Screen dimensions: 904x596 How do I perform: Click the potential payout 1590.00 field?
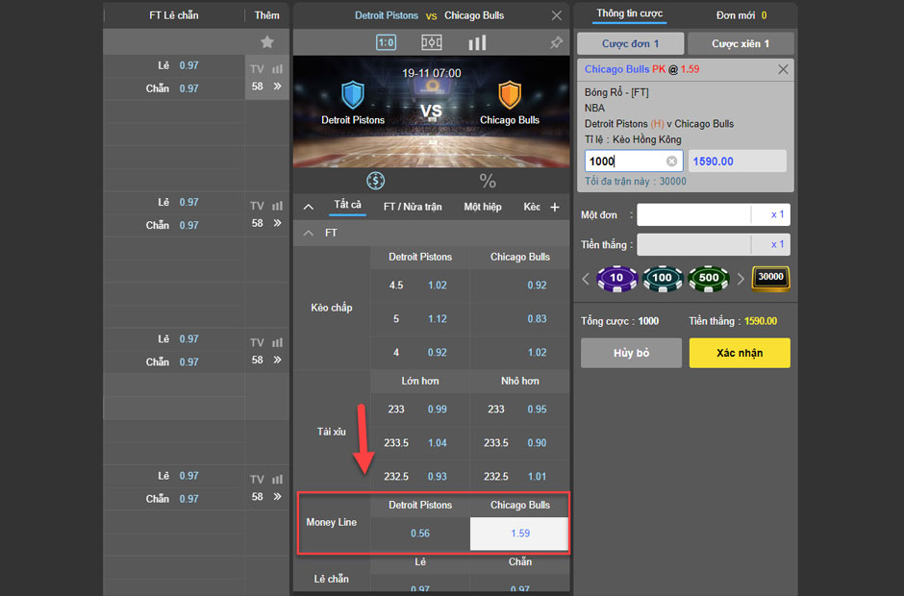[x=738, y=161]
